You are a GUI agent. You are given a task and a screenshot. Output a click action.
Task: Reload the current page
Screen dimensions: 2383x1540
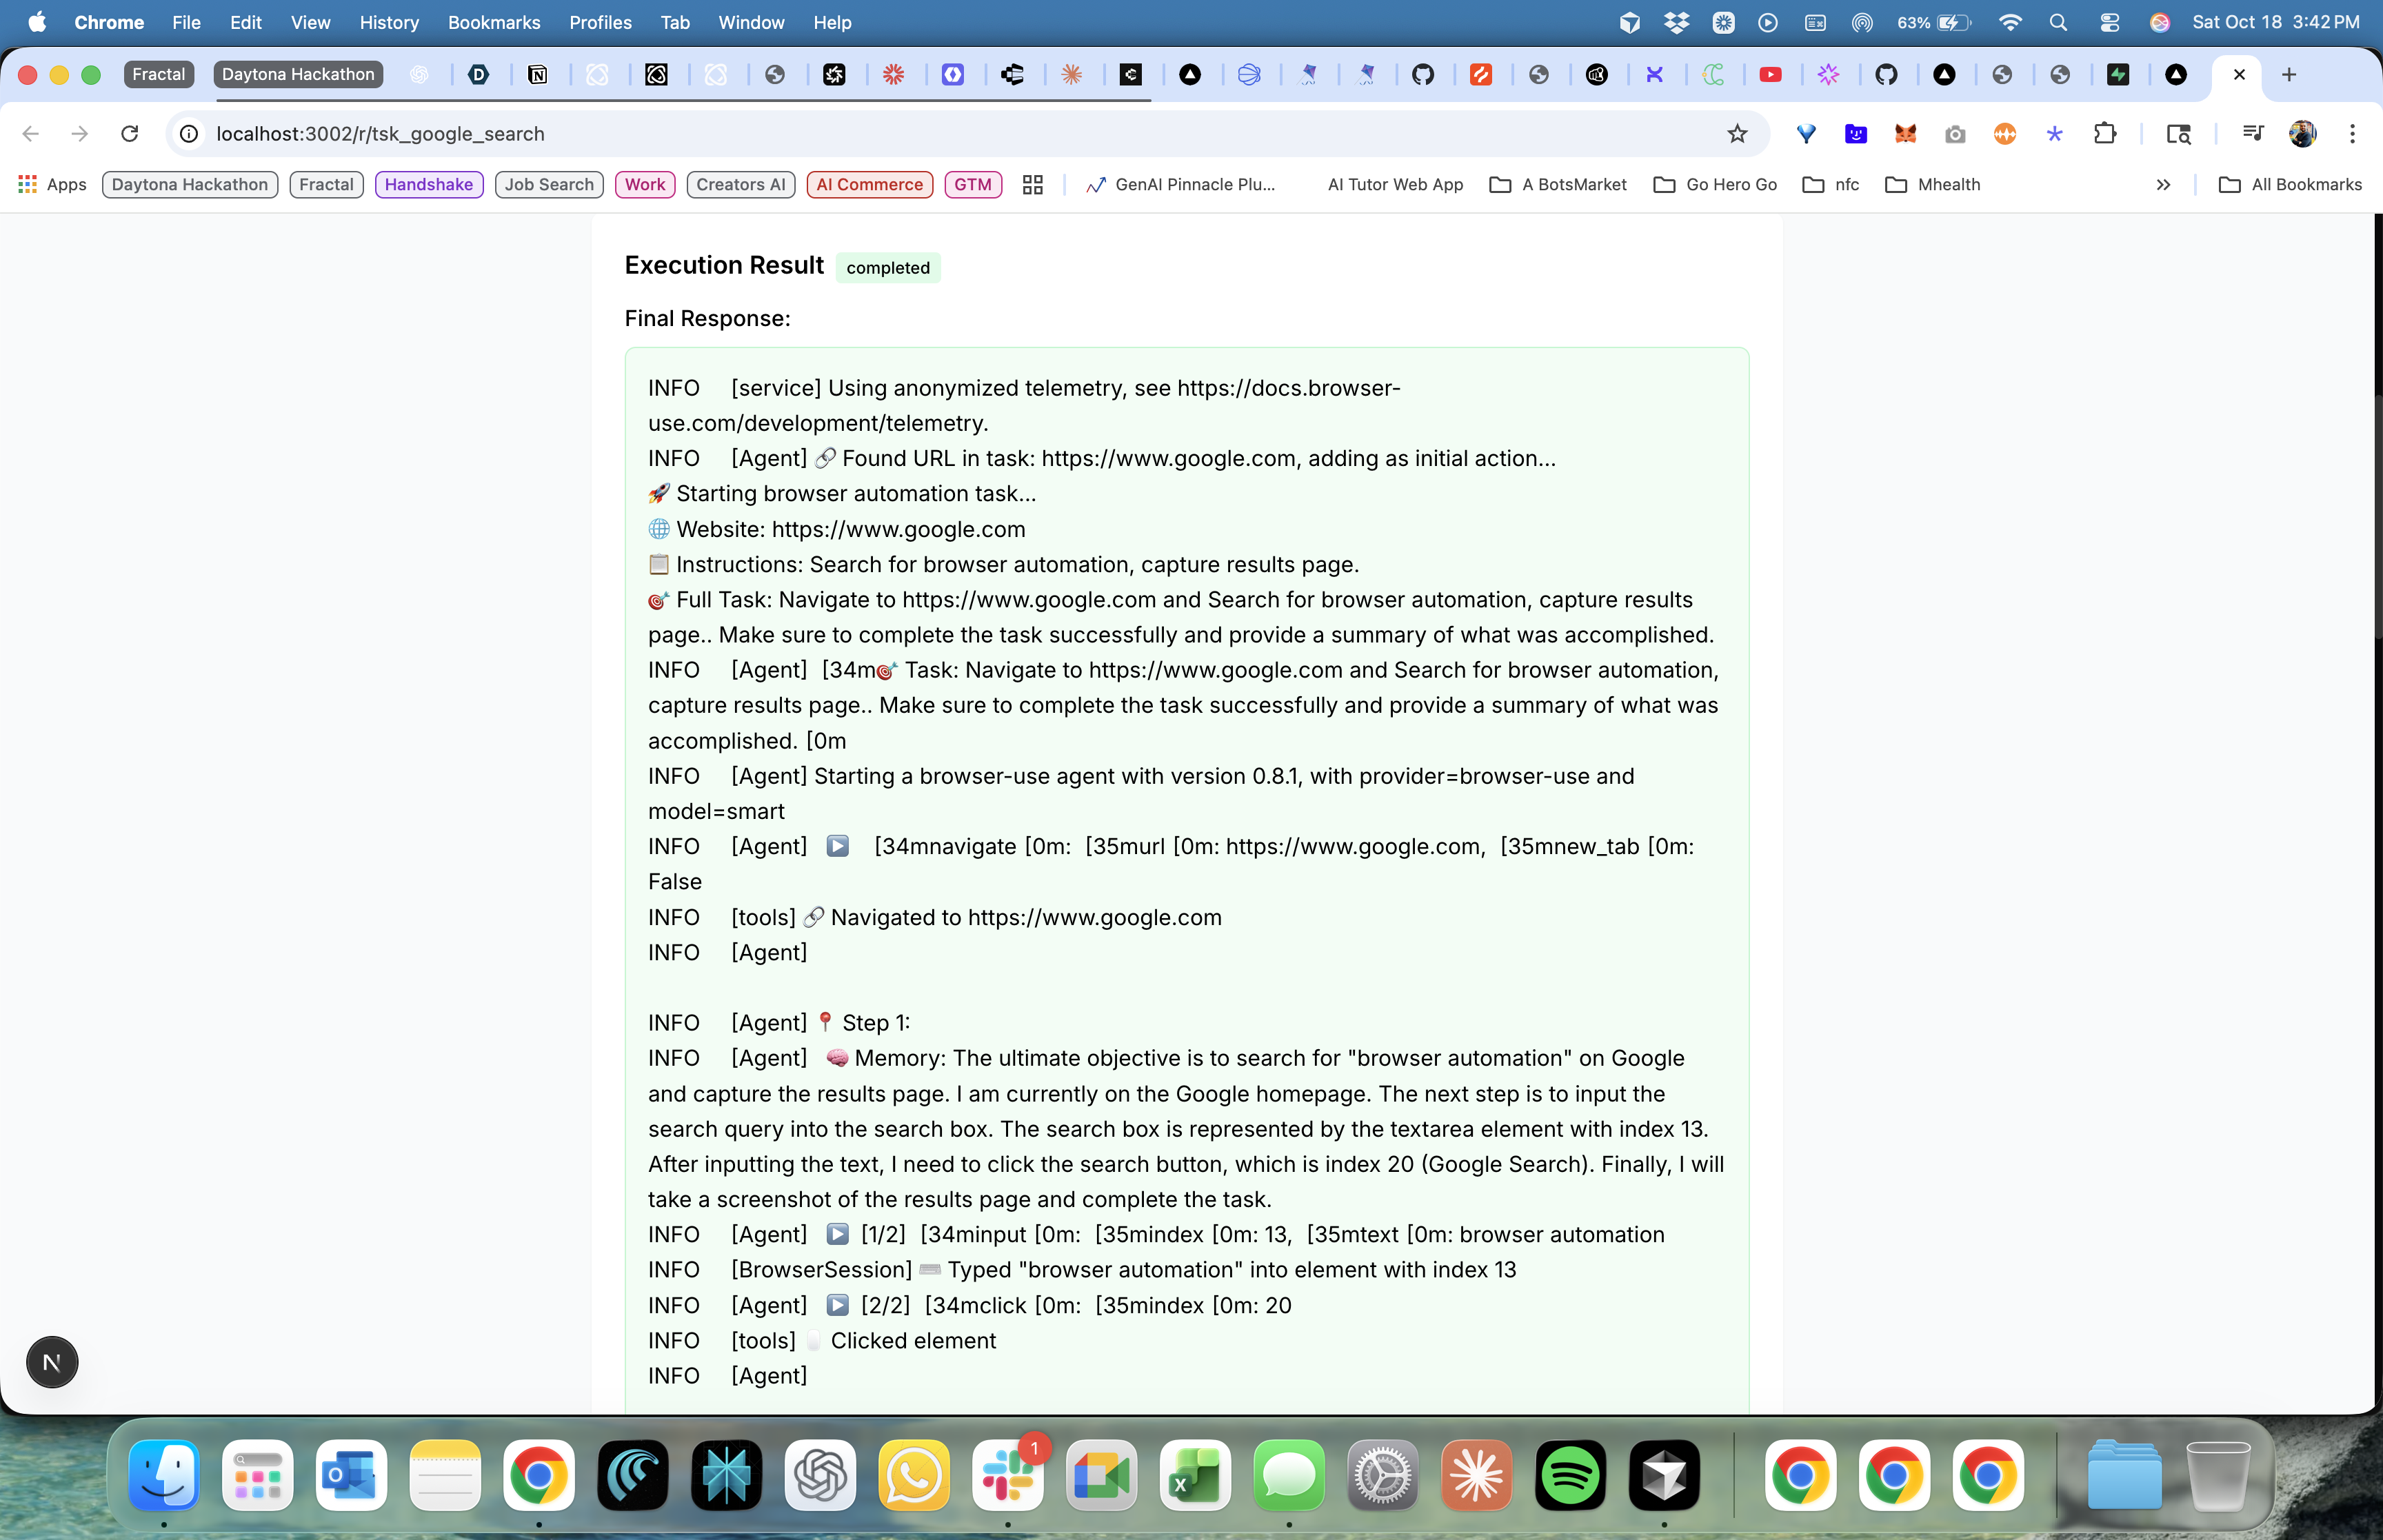(x=130, y=134)
